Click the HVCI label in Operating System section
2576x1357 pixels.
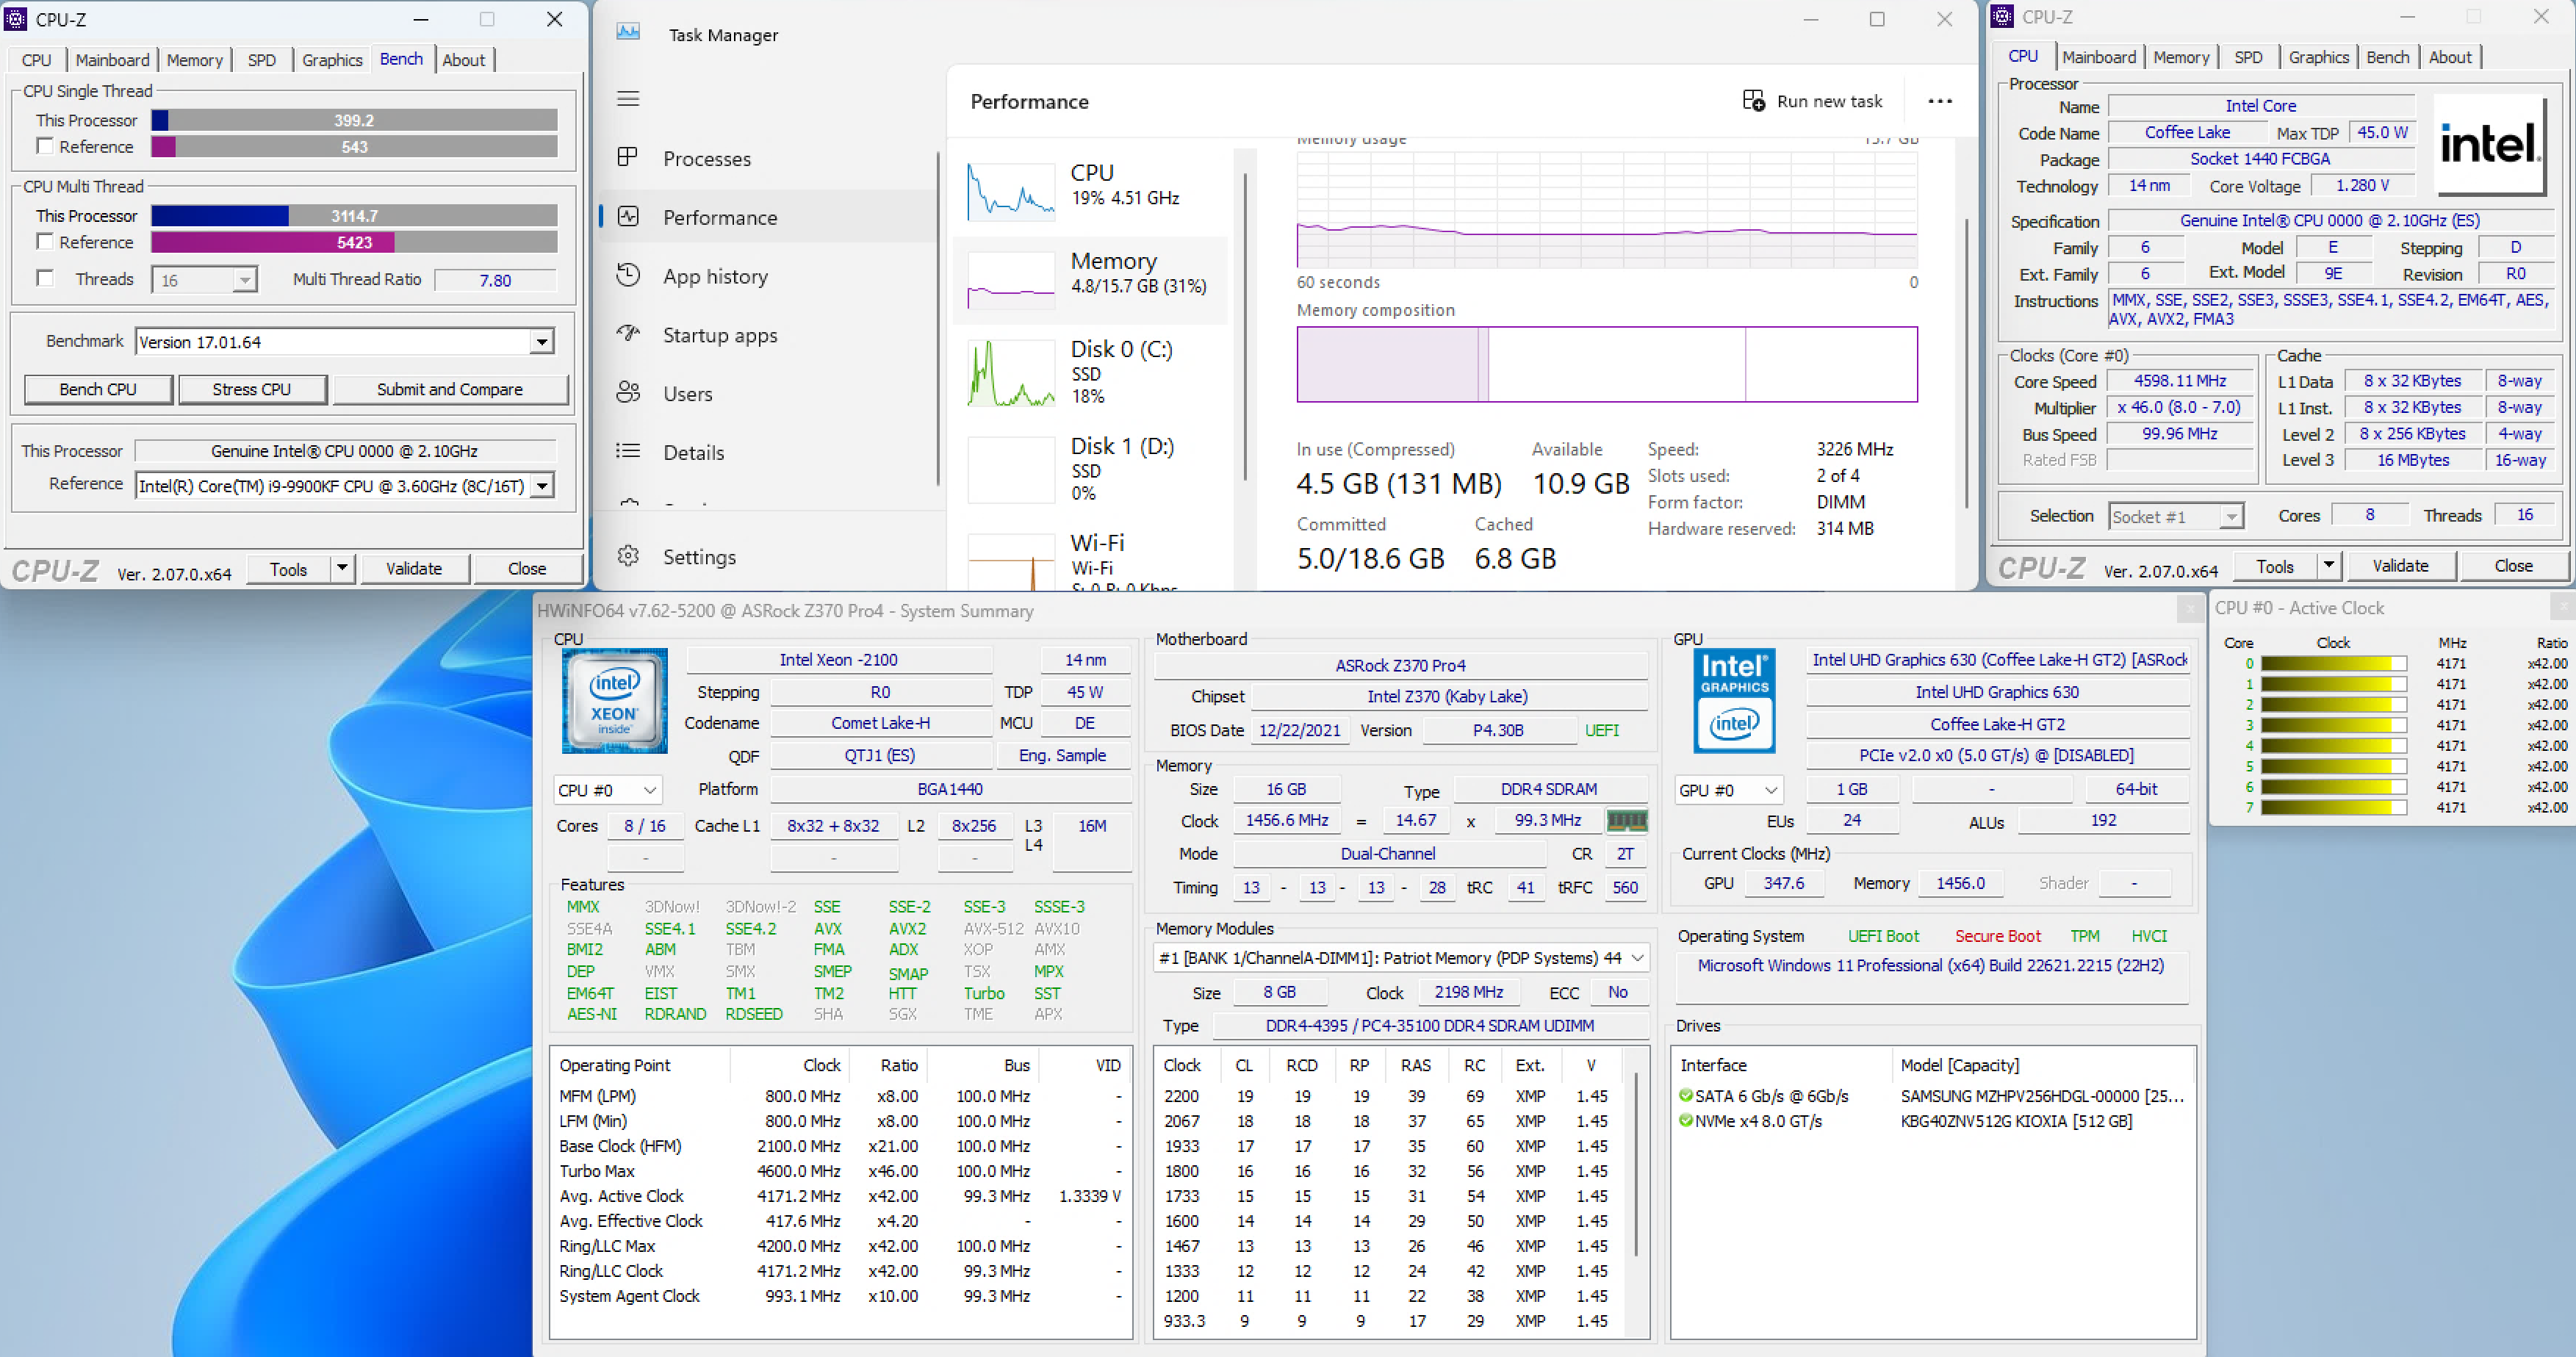[2148, 935]
